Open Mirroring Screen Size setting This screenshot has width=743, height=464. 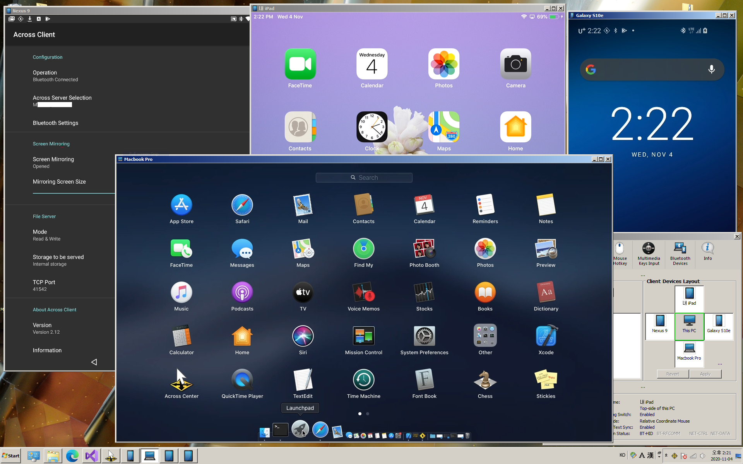point(59,182)
